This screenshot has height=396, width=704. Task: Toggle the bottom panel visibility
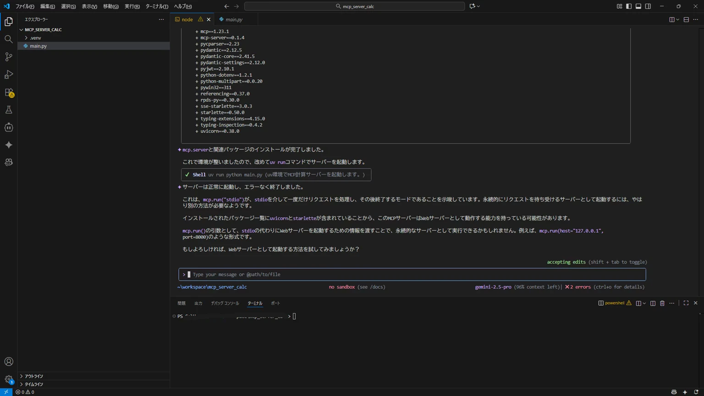coord(638,6)
